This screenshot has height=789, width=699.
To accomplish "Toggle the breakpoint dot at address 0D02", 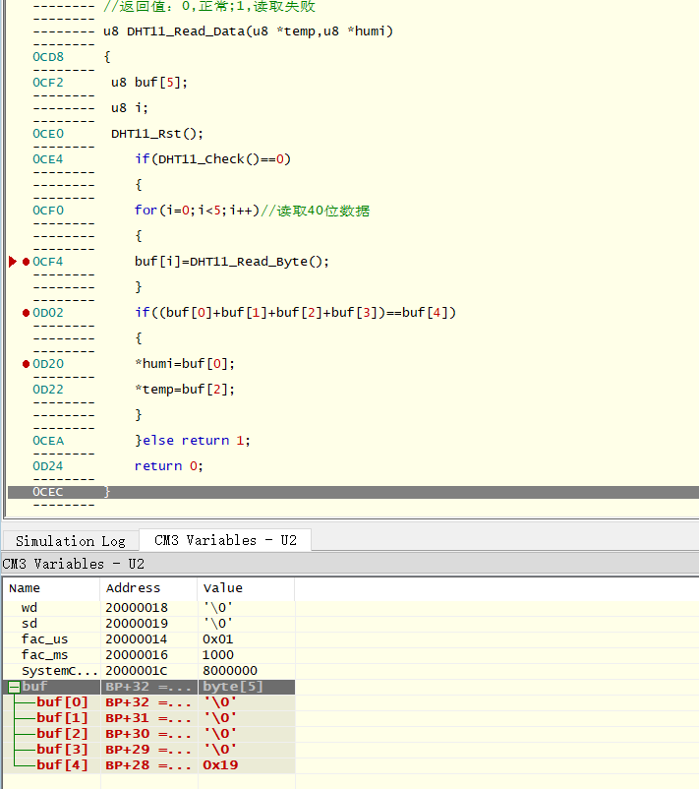I will pos(27,313).
